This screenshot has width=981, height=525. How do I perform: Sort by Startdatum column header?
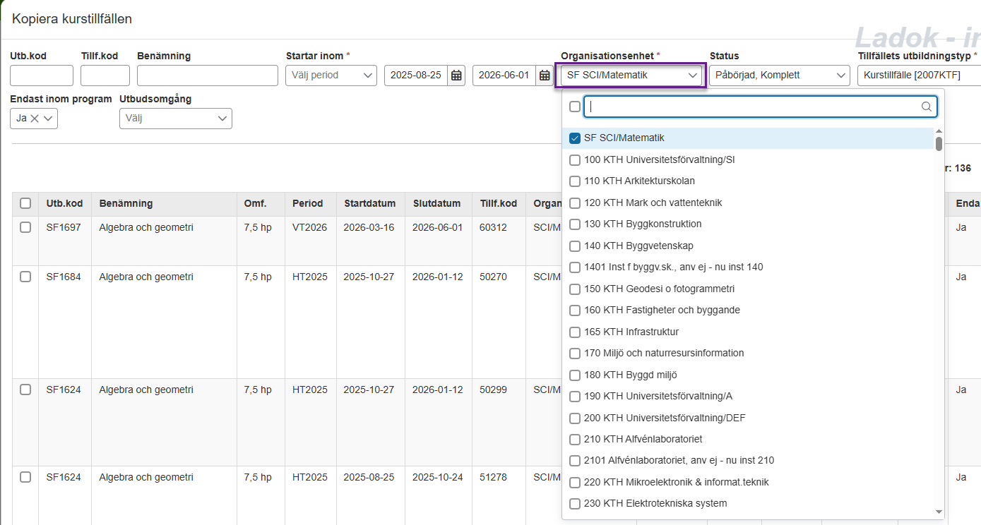(369, 203)
